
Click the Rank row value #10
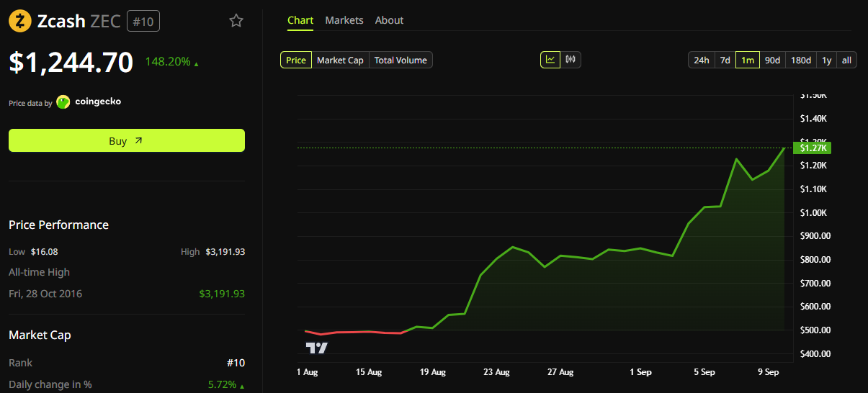[236, 363]
